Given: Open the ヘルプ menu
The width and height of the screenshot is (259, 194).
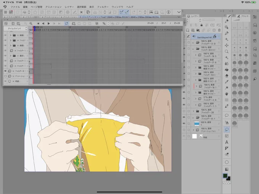Looking at the screenshot, I should pos(130,7).
